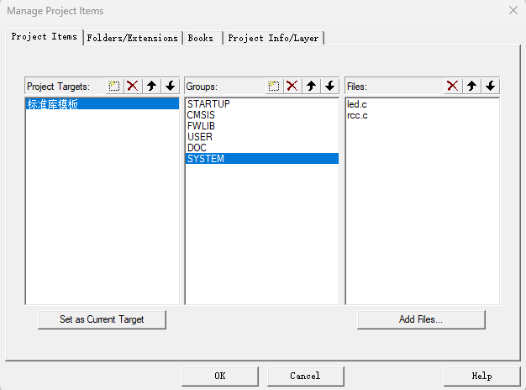Image resolution: width=526 pixels, height=390 pixels.
Task: Click the Add Files... button
Action: coord(421,319)
